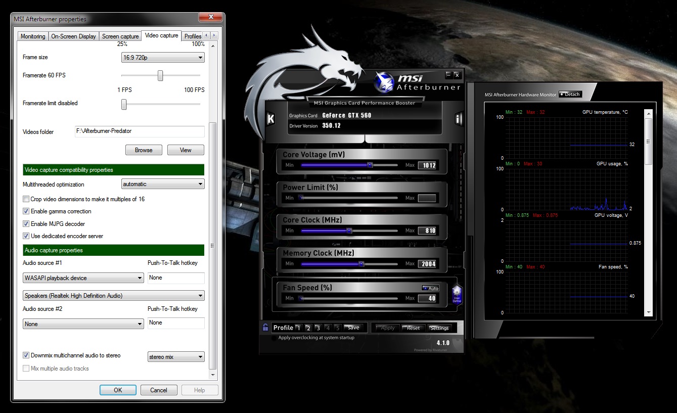Enable Crop video dimensions to multiples of 16
677x413 pixels.
coord(26,199)
